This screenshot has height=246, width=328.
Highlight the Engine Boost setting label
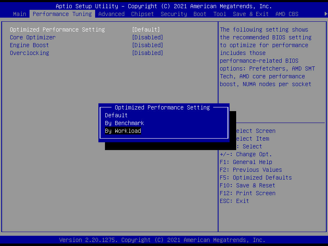point(30,45)
